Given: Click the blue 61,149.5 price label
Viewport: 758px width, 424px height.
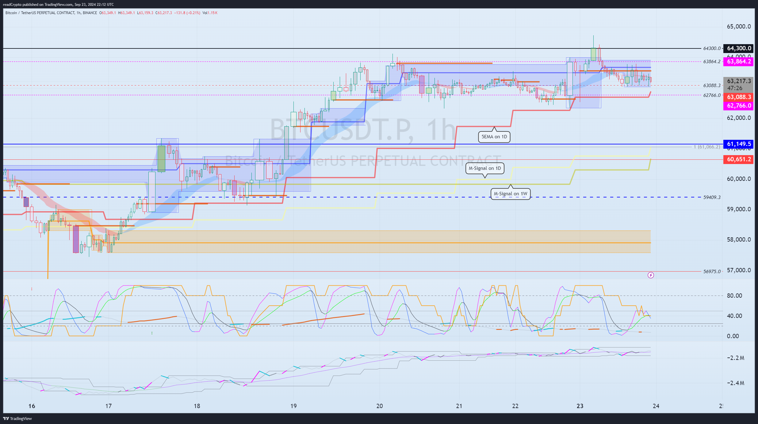Looking at the screenshot, I should pyautogui.click(x=739, y=144).
